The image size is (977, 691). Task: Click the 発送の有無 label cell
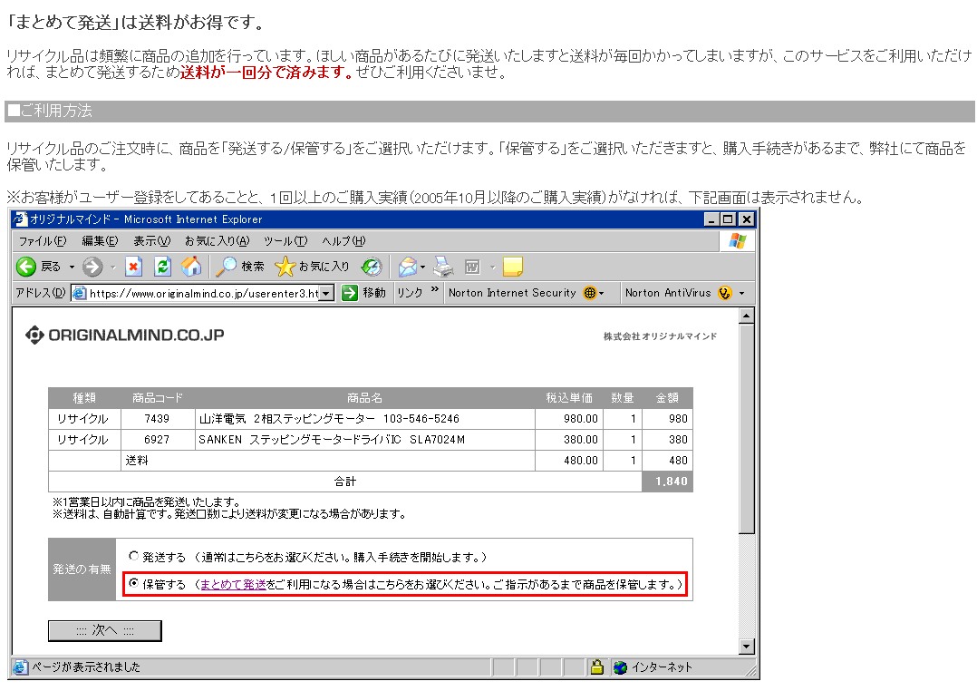82,569
